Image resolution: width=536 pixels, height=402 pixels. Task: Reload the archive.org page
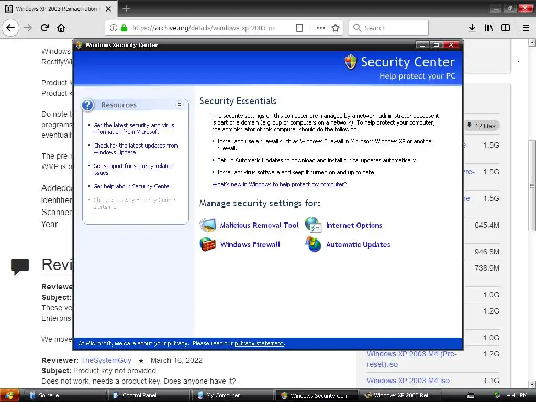pos(45,28)
